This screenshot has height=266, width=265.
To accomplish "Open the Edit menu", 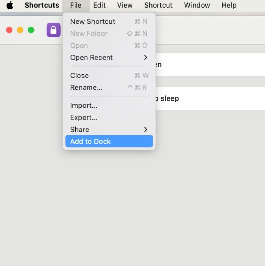I will pos(99,5).
